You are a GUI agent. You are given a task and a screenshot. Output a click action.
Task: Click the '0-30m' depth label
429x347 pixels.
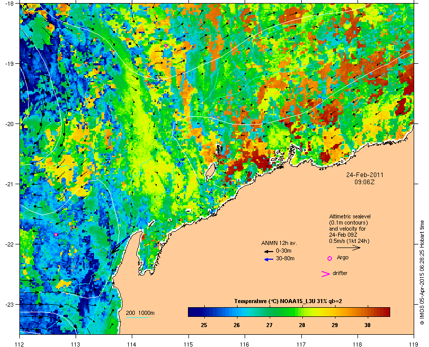point(283,251)
